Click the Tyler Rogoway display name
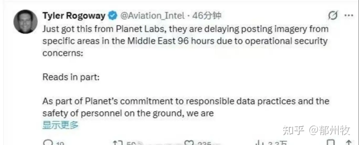Image resolution: width=359 pixels, height=145 pixels. click(74, 16)
